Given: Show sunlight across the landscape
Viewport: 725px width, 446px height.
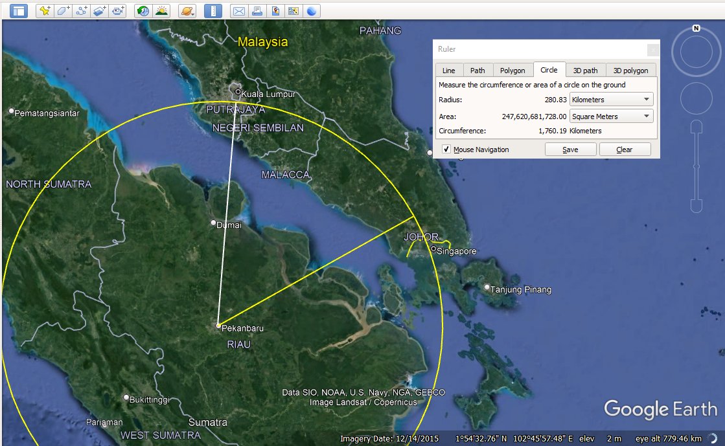Looking at the screenshot, I should [x=161, y=10].
